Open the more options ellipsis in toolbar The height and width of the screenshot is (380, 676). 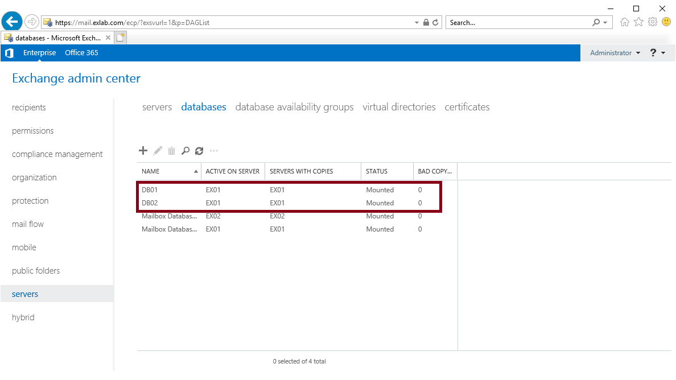(214, 151)
